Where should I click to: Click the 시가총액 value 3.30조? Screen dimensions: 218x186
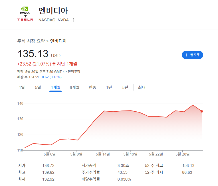coord(123,165)
